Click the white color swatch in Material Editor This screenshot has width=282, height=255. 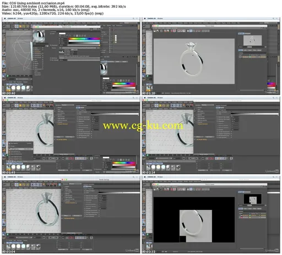pos(62,34)
